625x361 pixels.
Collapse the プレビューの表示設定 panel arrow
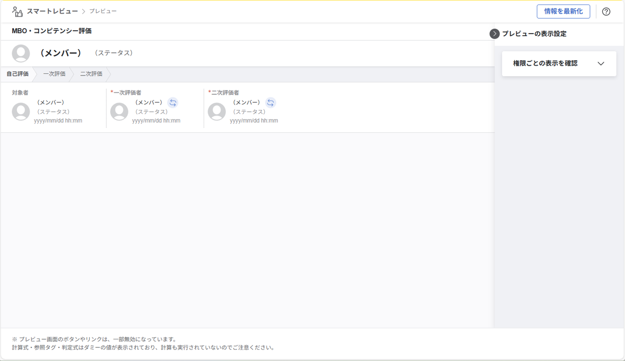[x=495, y=34]
